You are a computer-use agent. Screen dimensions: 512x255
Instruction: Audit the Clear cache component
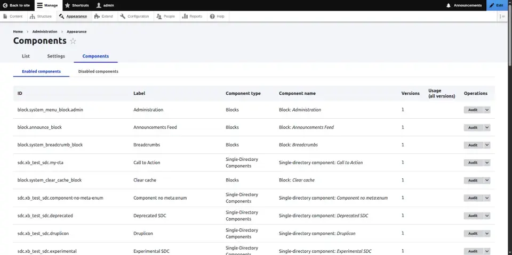(x=473, y=180)
